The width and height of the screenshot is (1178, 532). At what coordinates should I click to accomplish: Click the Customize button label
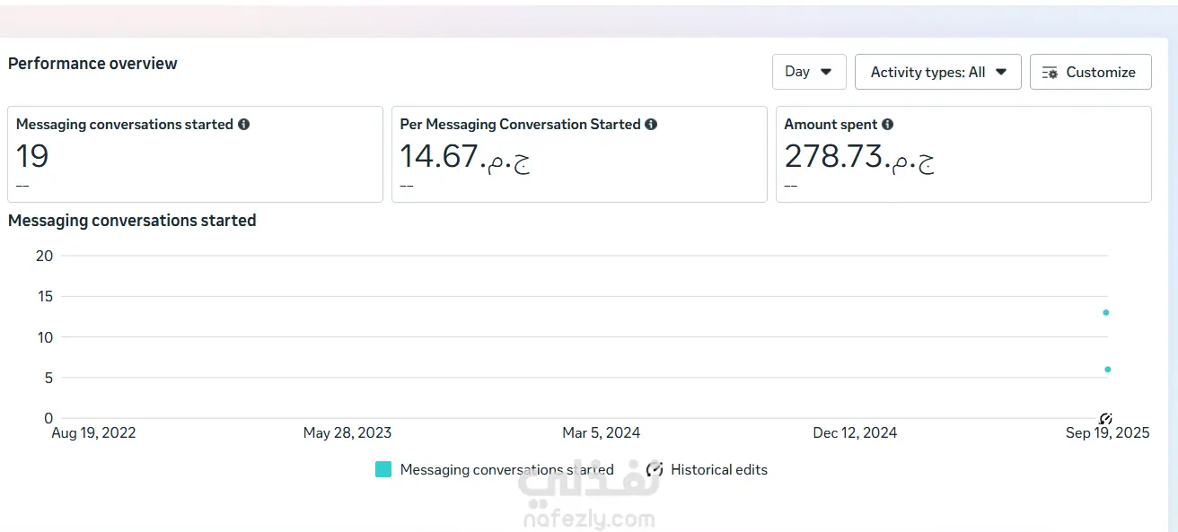(1101, 73)
